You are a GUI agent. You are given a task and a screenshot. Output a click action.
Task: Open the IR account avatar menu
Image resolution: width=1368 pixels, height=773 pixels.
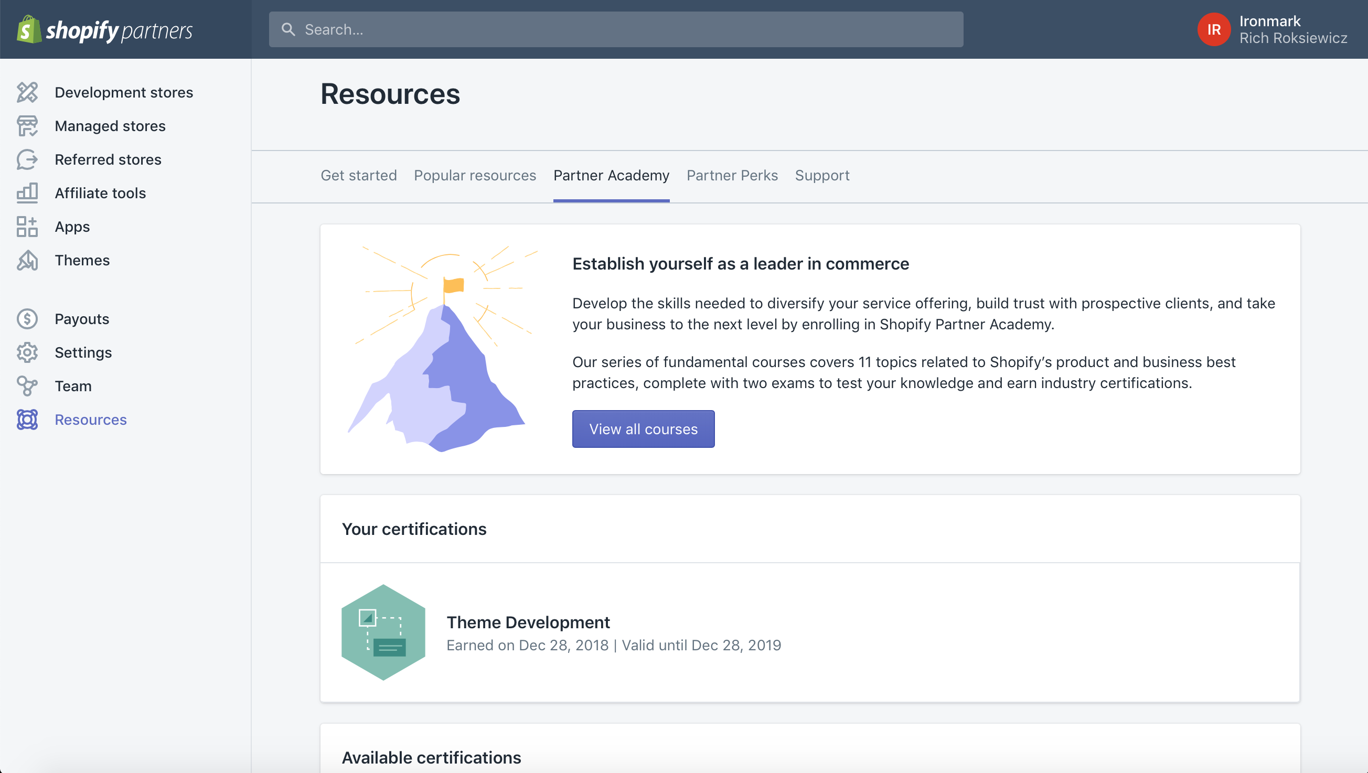1213,30
